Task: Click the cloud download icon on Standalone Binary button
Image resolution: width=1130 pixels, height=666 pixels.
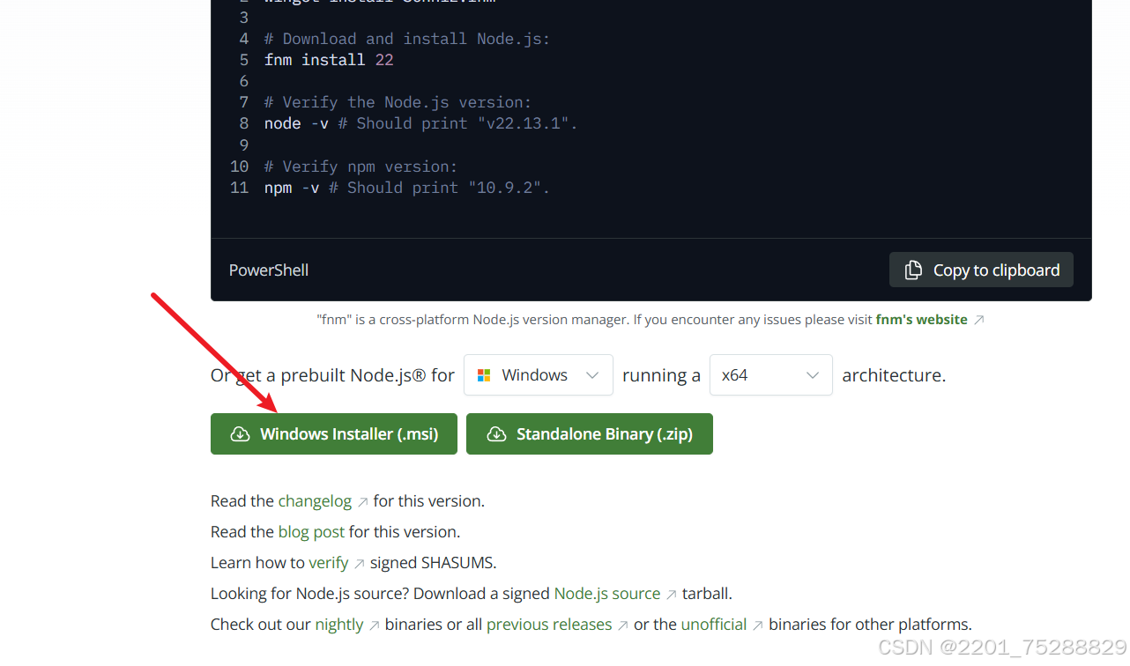Action: 496,434
